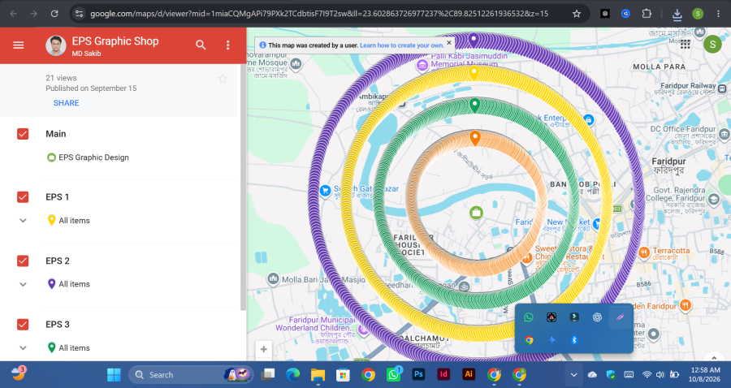Click the SHARE link
This screenshot has width=731, height=388.
[67, 103]
